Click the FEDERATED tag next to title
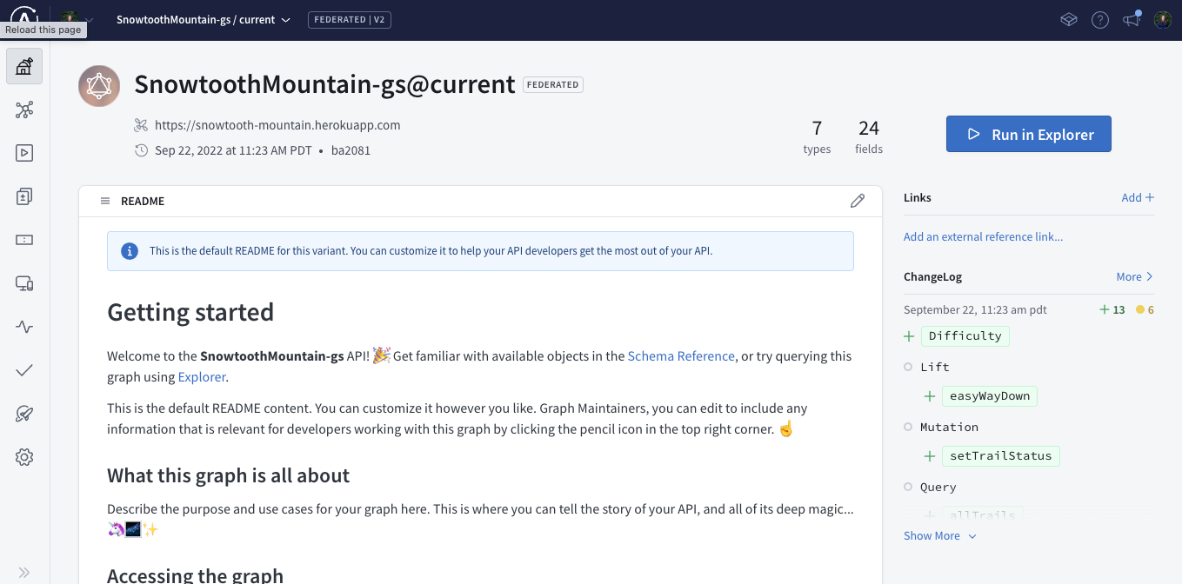Screen dimensions: 1182x584 pyautogui.click(x=553, y=84)
